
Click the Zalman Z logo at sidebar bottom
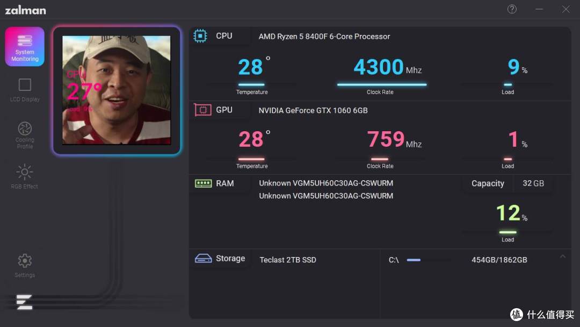click(x=24, y=302)
